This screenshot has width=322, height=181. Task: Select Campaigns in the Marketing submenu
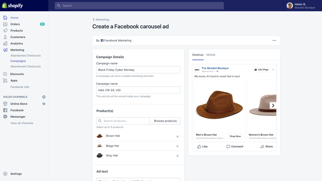(x=18, y=61)
